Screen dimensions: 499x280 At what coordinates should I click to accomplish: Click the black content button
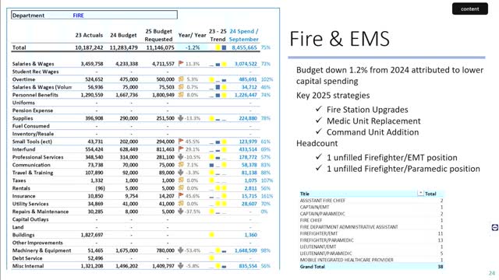click(x=469, y=9)
